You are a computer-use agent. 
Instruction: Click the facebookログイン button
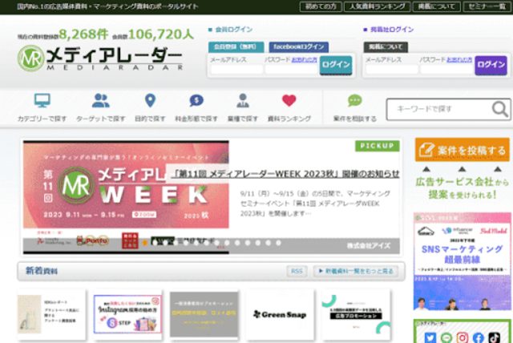[x=299, y=47]
